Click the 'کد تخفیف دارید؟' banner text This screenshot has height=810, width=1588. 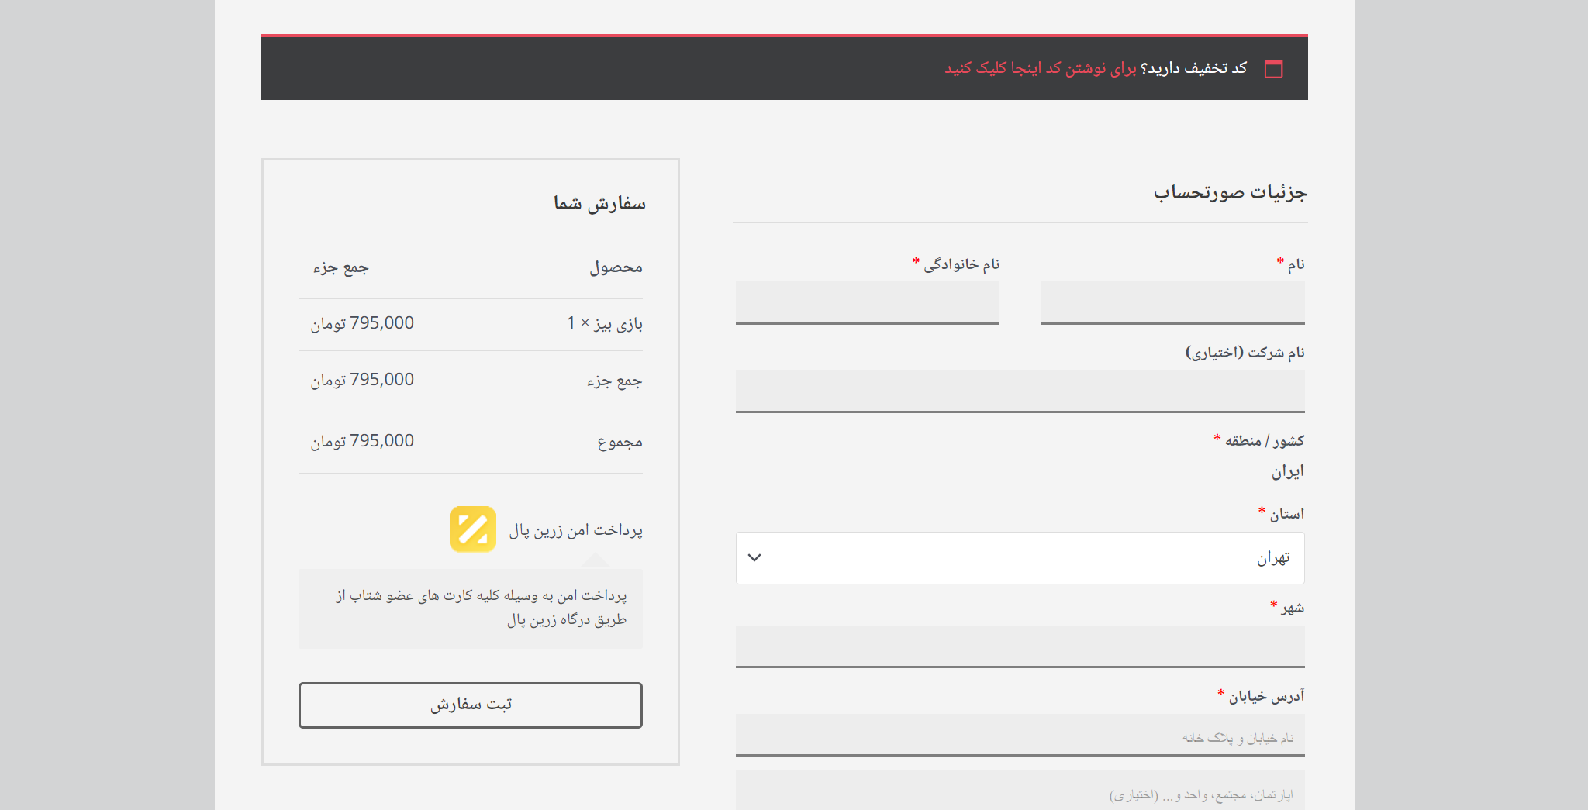(x=1194, y=68)
